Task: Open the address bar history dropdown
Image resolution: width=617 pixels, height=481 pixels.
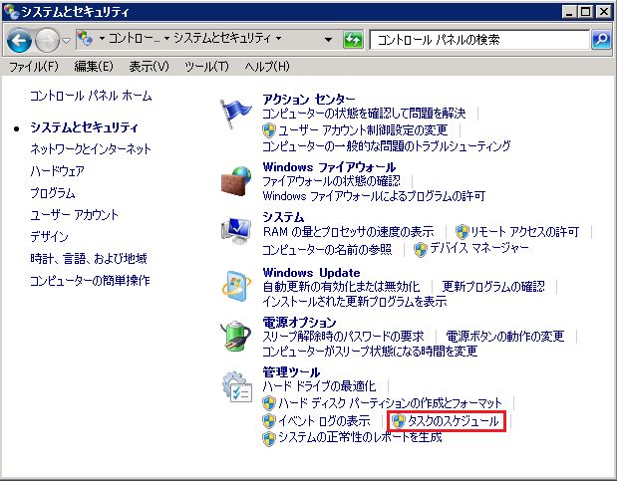Action: coord(328,39)
